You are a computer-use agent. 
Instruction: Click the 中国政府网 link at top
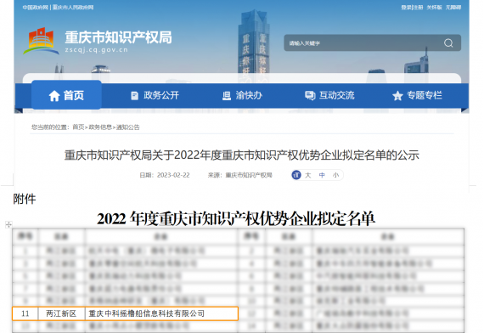click(35, 7)
